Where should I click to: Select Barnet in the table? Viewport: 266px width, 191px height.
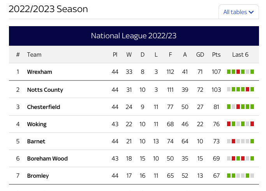click(36, 141)
